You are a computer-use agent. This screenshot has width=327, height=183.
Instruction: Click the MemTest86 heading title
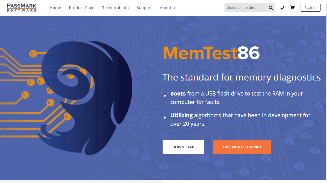pyautogui.click(x=211, y=53)
